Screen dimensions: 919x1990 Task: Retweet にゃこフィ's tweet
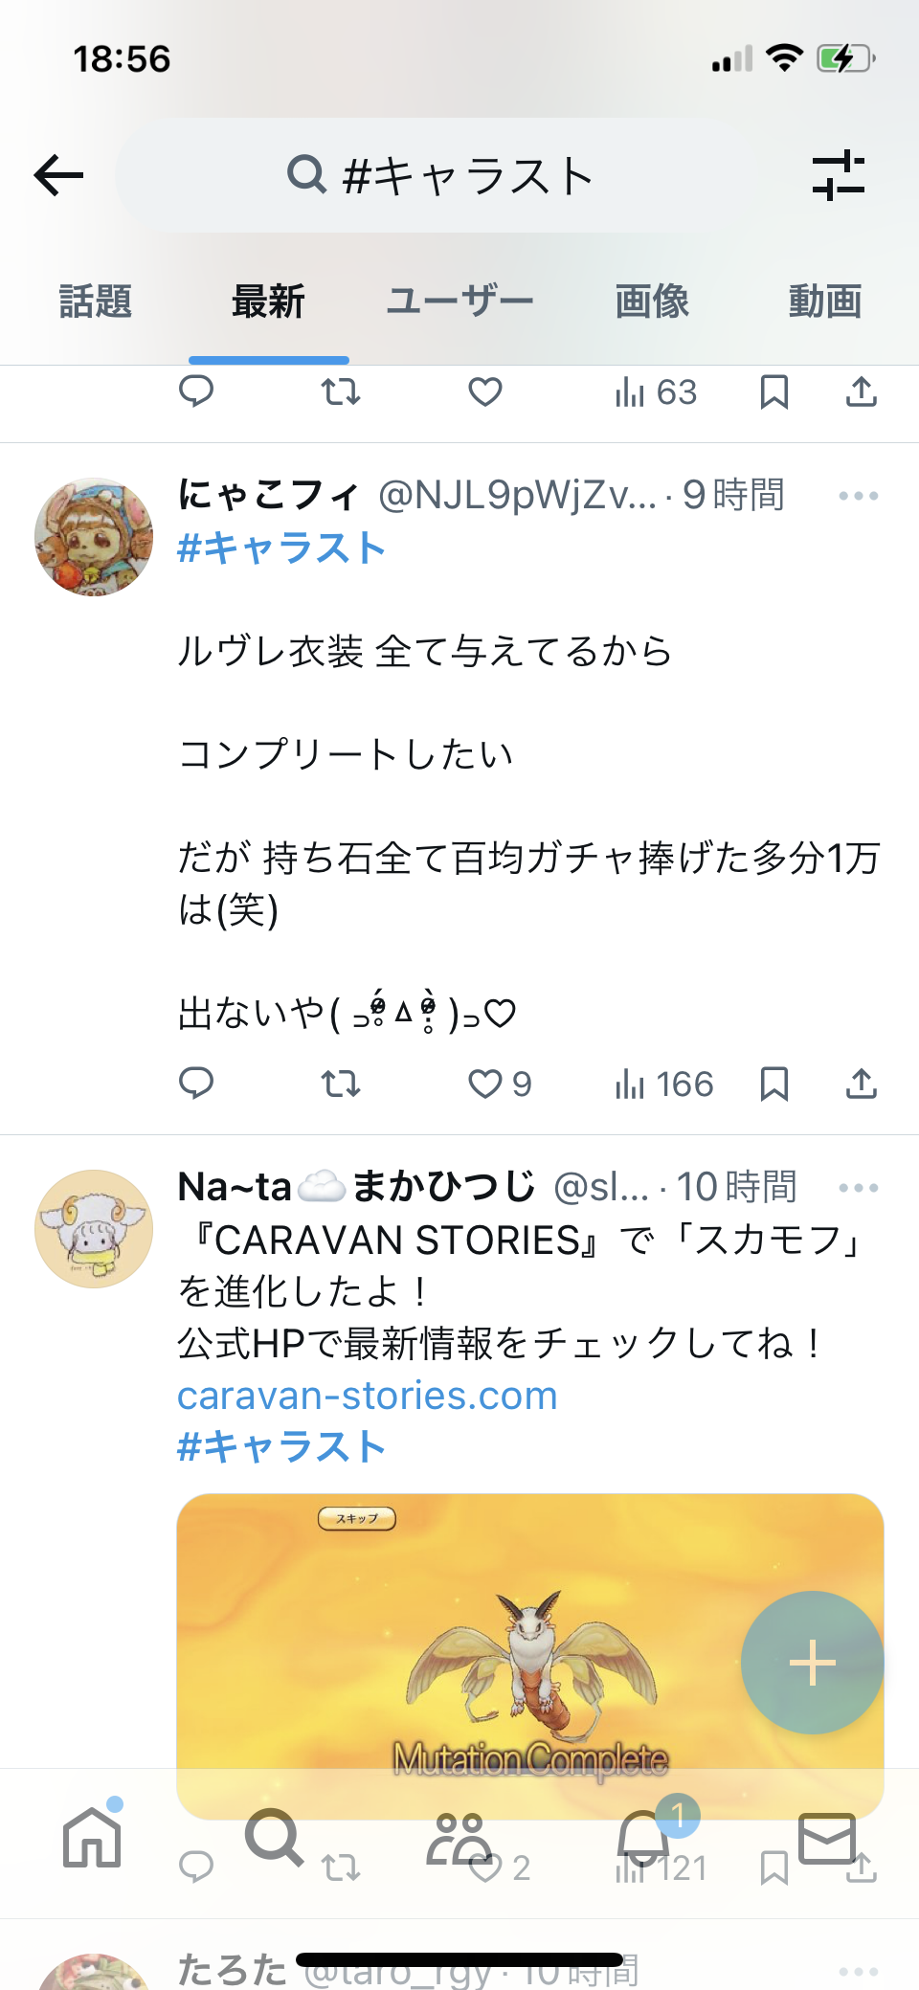[x=340, y=1084]
